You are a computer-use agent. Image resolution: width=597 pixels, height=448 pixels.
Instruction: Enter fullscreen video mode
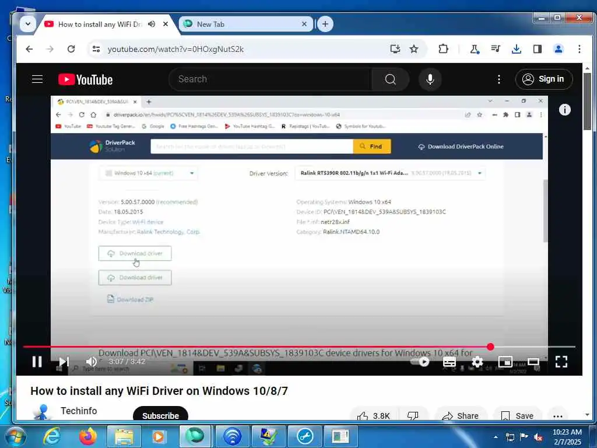tap(561, 362)
